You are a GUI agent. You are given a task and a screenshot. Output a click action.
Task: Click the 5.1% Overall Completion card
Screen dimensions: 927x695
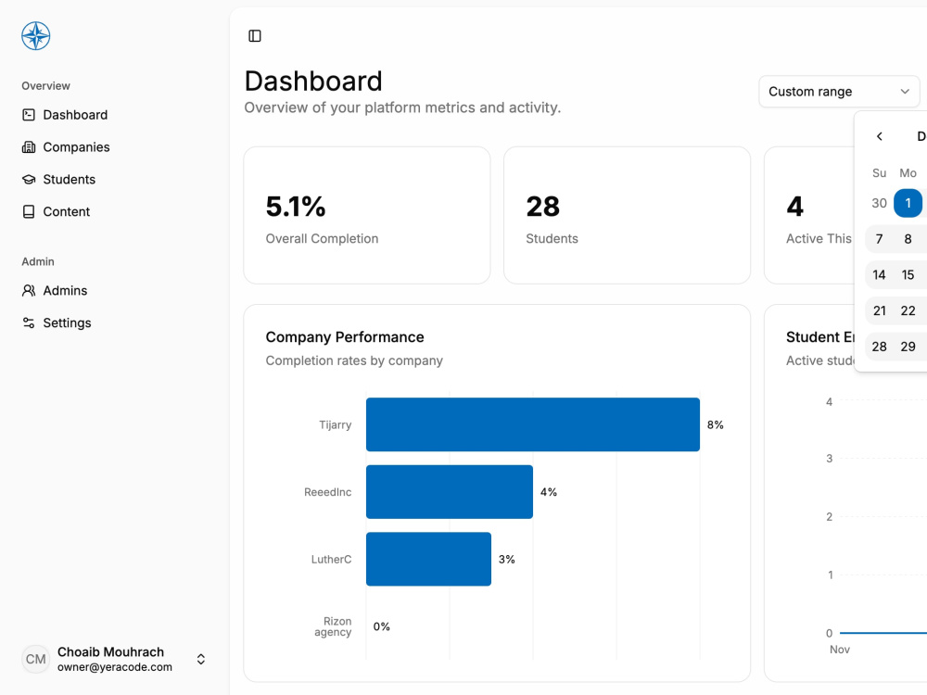coord(366,215)
